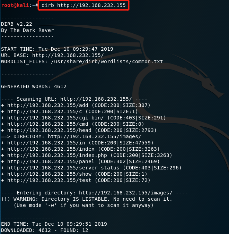Viewport: 229px width, 234px height.
Task: Select the 'By The Dark Raver' line
Action: 27,30
